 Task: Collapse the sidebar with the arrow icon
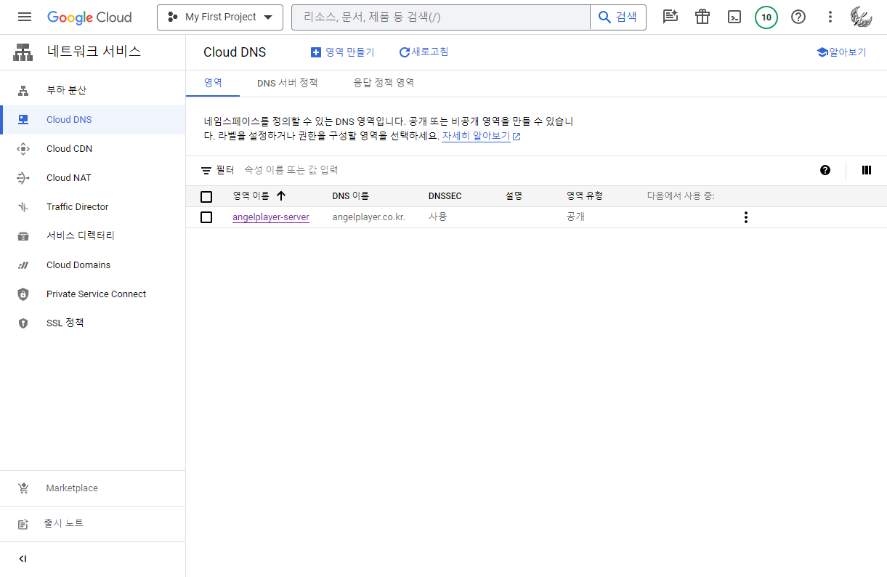[23, 559]
